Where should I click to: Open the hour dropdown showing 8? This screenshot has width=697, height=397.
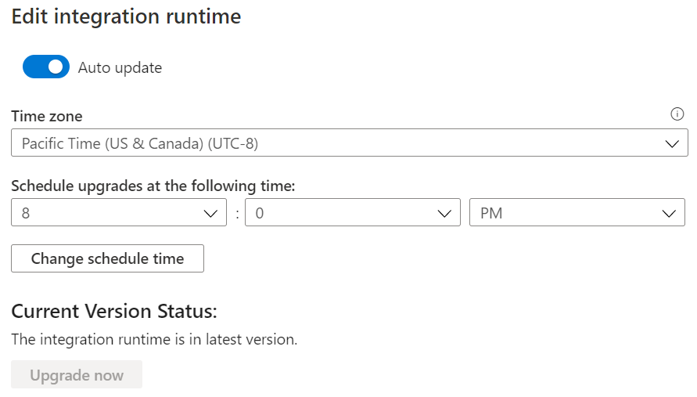[119, 213]
